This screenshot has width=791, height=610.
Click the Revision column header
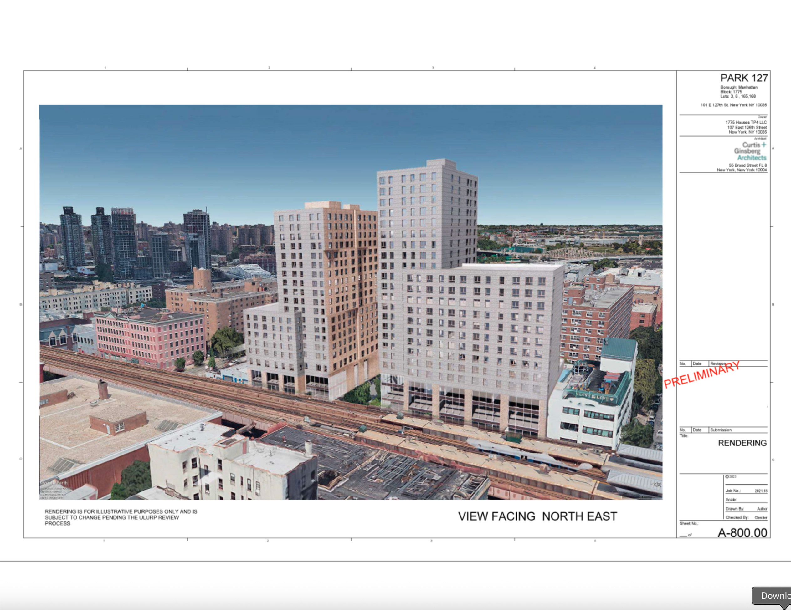pyautogui.click(x=717, y=363)
